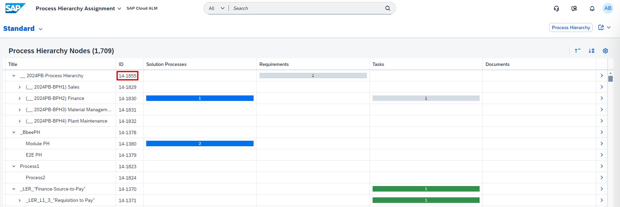Click ID cell 14-1823
This screenshot has height=207, width=620.
[127, 166]
